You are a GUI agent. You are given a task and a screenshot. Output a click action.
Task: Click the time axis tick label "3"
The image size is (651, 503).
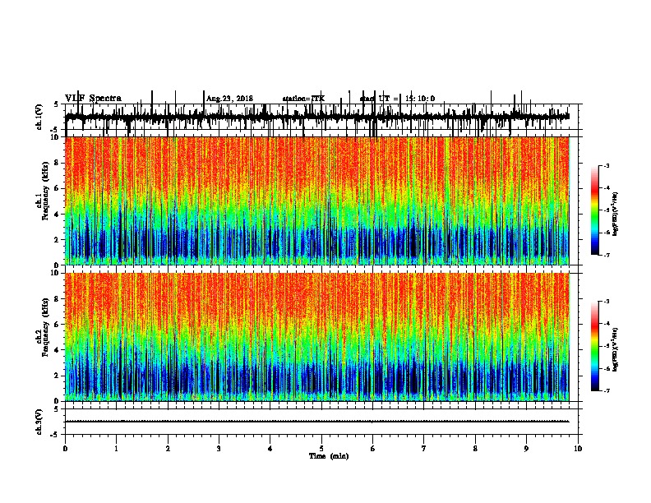pos(219,449)
